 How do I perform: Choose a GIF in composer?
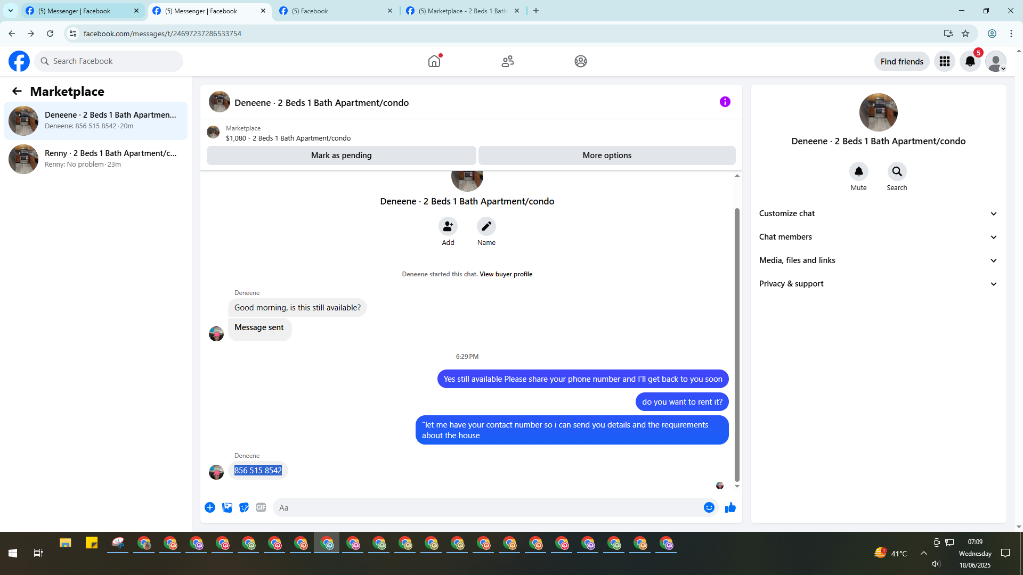[261, 507]
